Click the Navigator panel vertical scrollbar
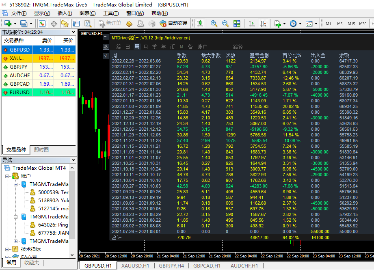 72,205
